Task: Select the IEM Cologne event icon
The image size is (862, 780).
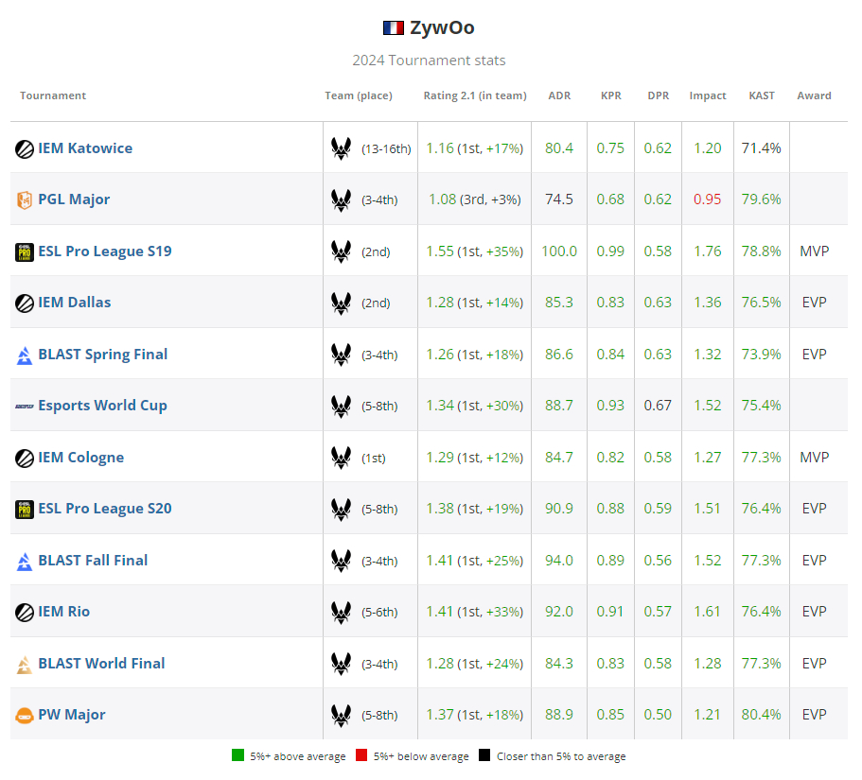Action: pyautogui.click(x=23, y=458)
